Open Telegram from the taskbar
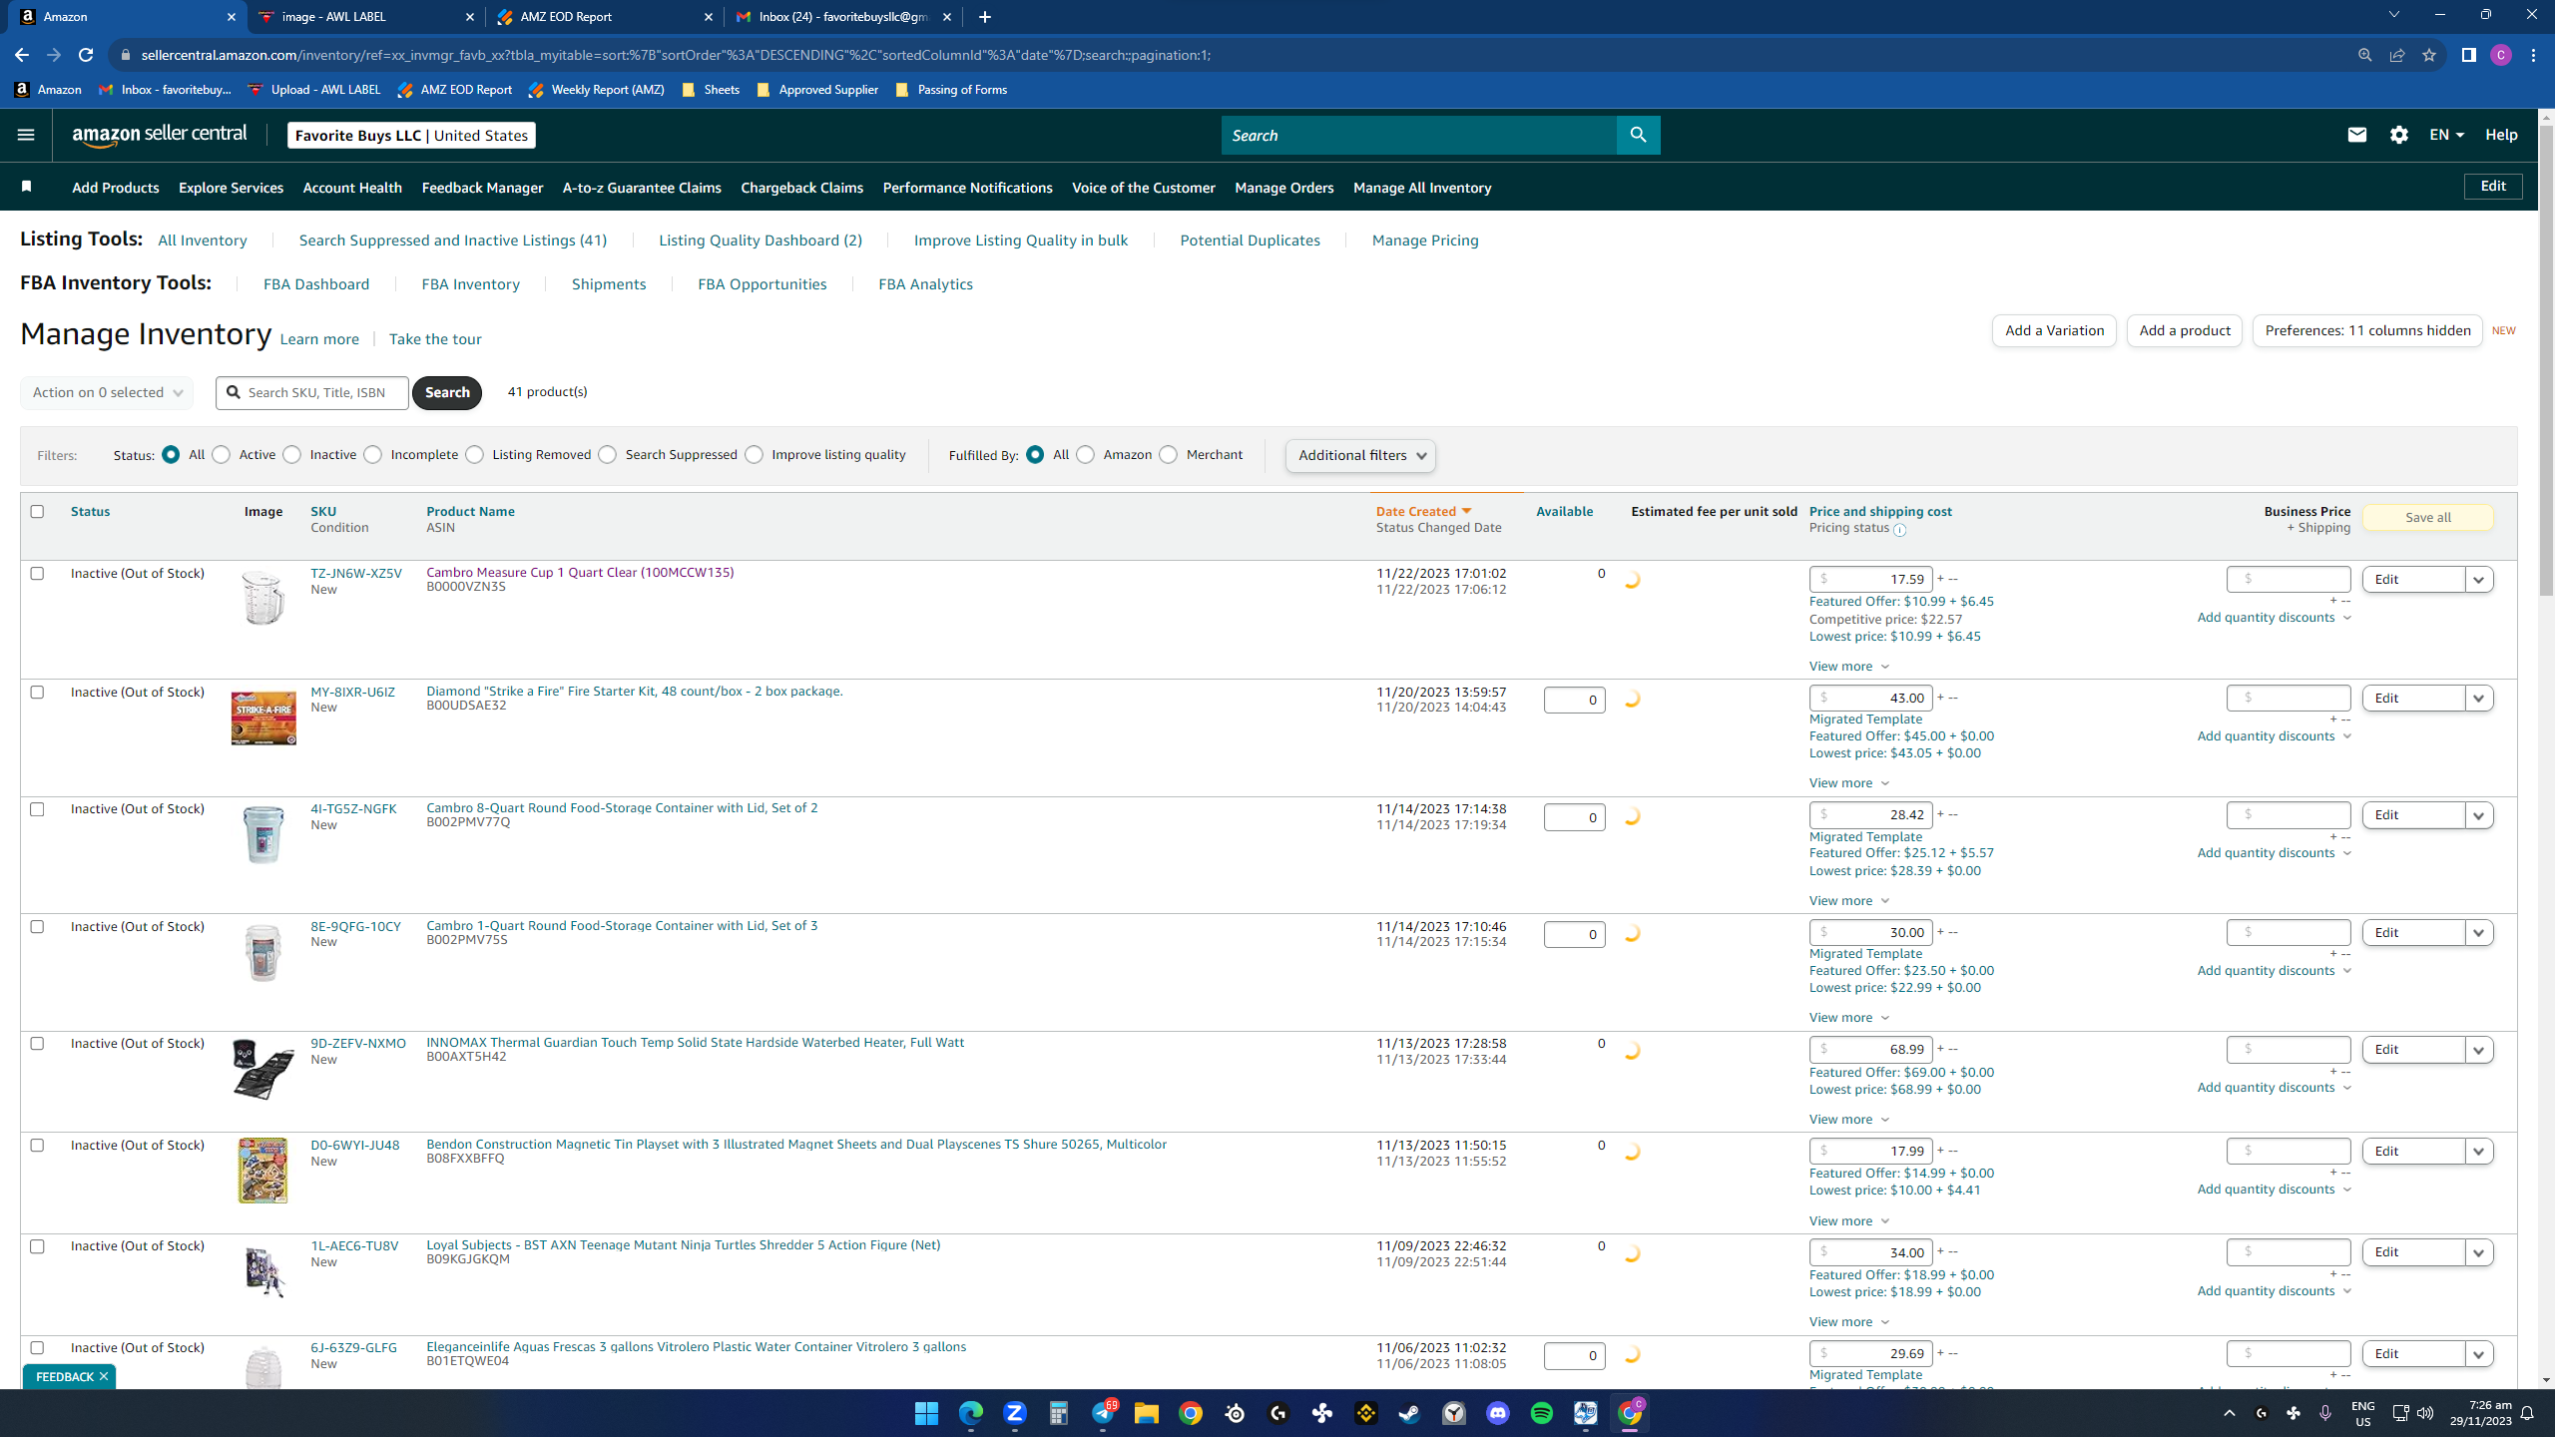Viewport: 2555px width, 1437px height. click(1102, 1413)
